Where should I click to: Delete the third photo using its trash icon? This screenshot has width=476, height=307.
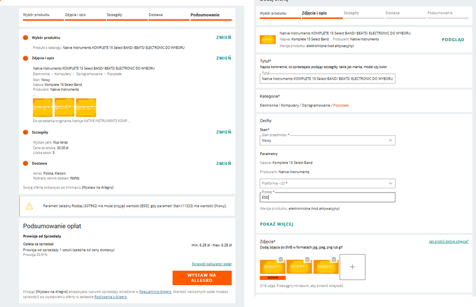[334, 259]
